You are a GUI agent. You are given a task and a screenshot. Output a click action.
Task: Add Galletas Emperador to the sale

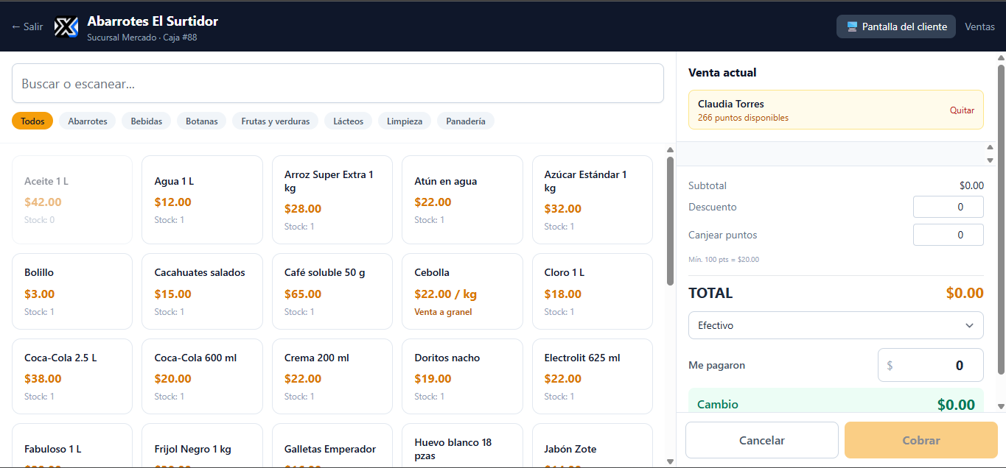click(332, 446)
